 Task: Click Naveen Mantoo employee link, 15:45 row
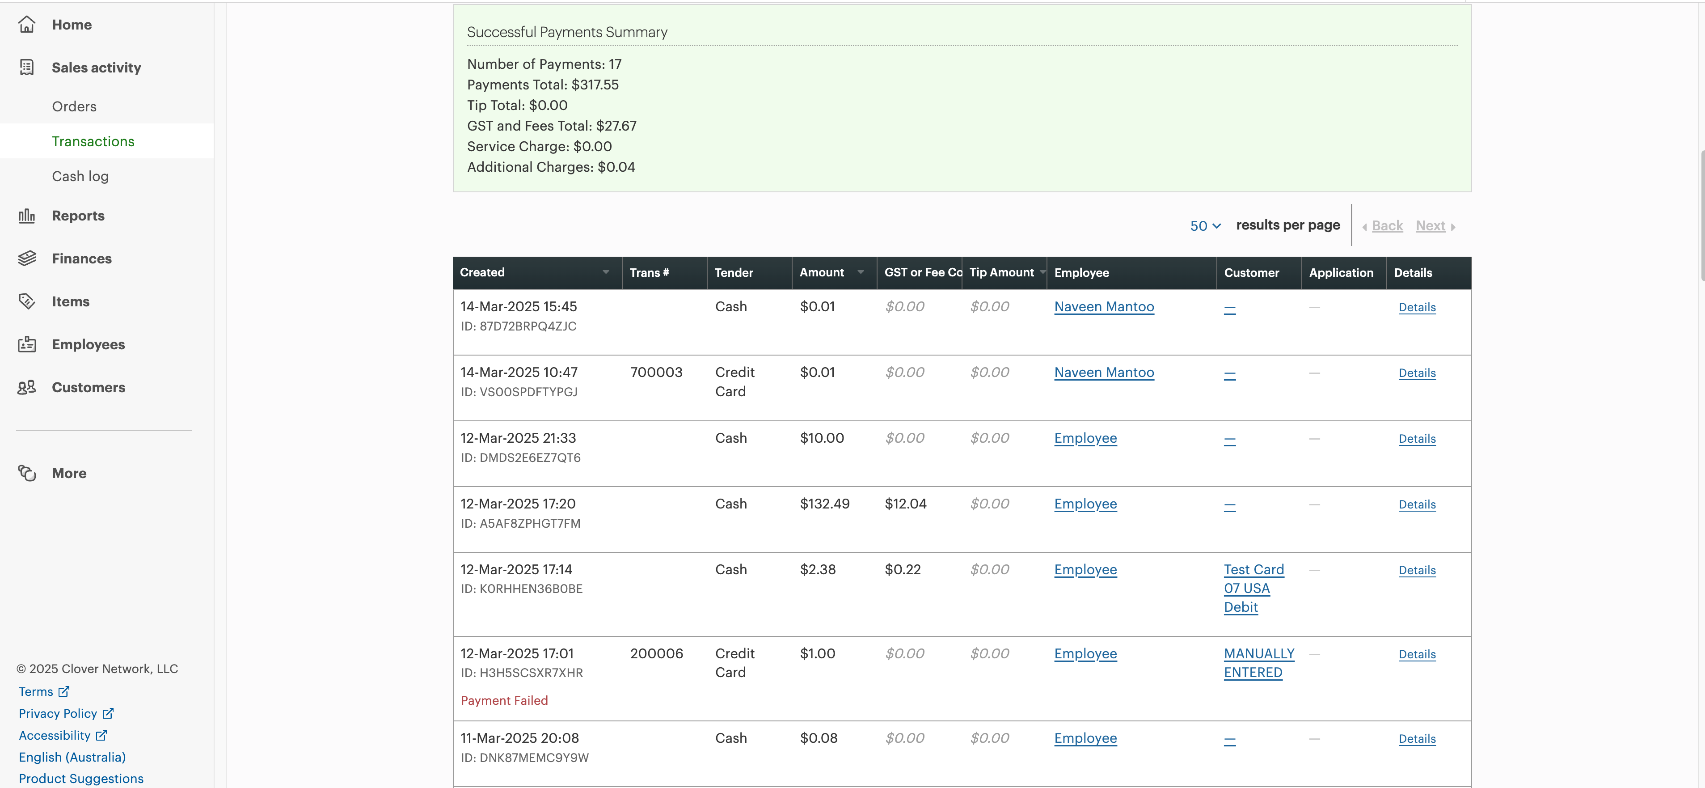[1103, 307]
